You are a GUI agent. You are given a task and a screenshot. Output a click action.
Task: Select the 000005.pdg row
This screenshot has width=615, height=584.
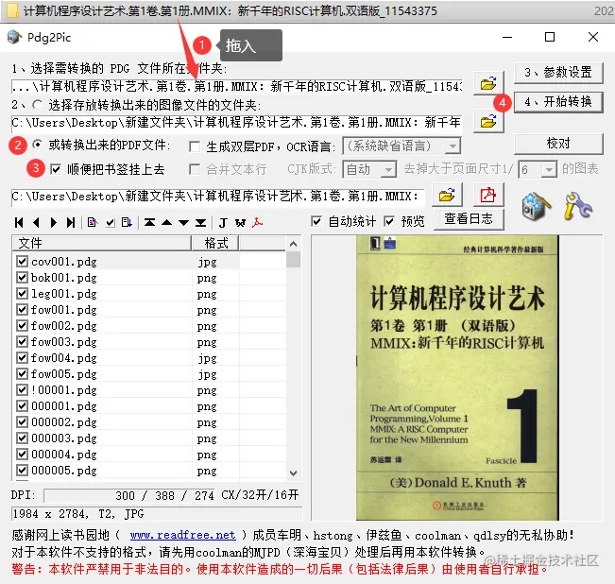(149, 470)
